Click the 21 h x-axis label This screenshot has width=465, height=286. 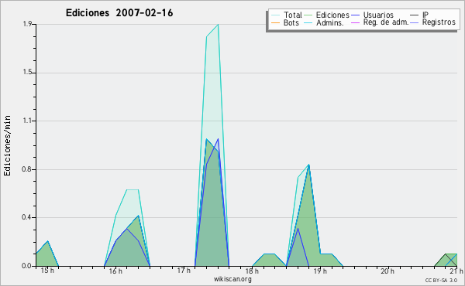(456, 271)
